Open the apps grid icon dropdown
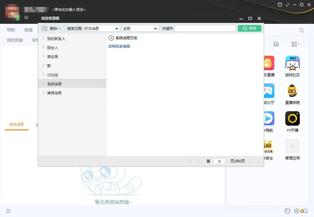The height and width of the screenshot is (217, 314). 295,44
